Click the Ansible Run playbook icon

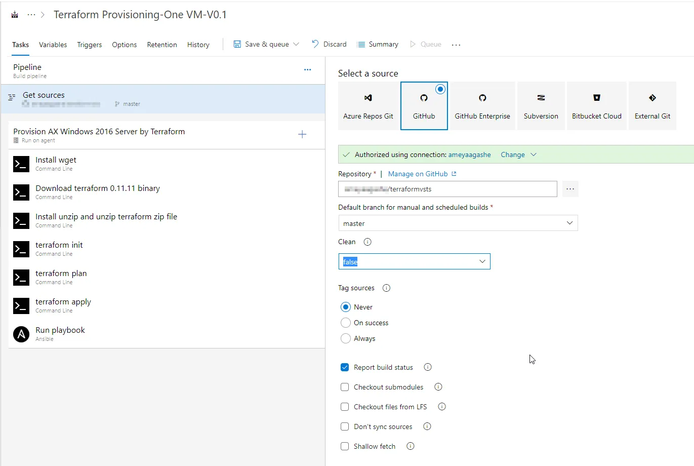click(21, 334)
